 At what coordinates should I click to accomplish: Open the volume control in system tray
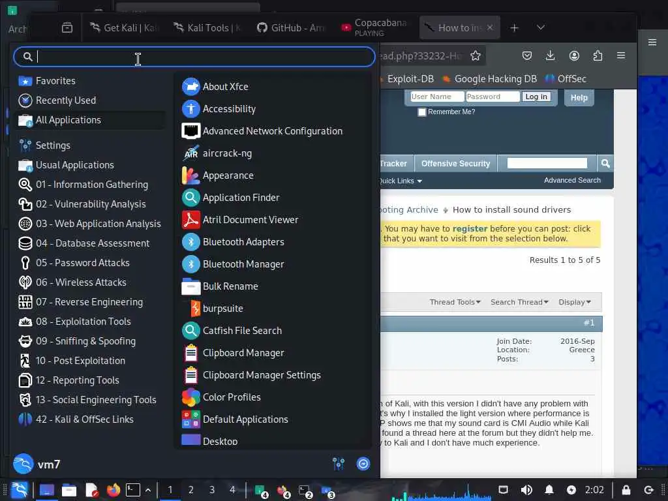526,490
